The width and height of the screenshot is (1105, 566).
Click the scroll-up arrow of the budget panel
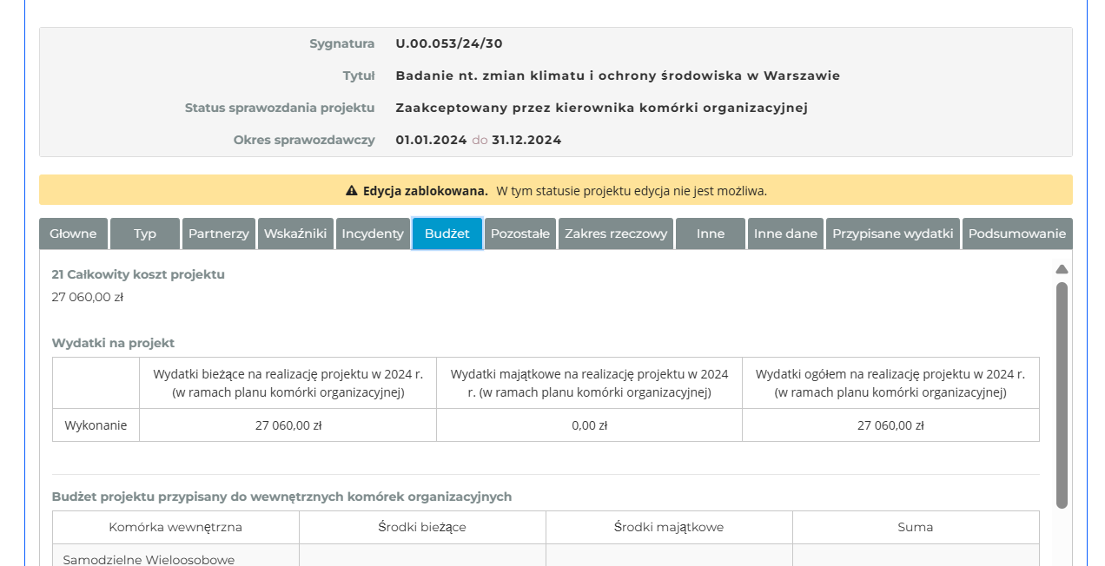tap(1062, 269)
